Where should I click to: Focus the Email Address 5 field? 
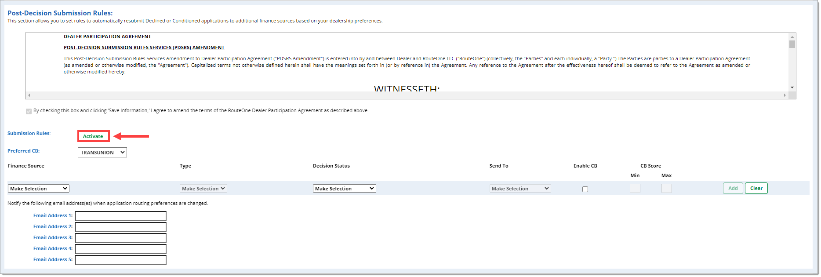tap(120, 260)
